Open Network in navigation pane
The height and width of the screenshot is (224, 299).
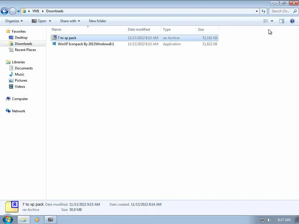click(x=18, y=111)
